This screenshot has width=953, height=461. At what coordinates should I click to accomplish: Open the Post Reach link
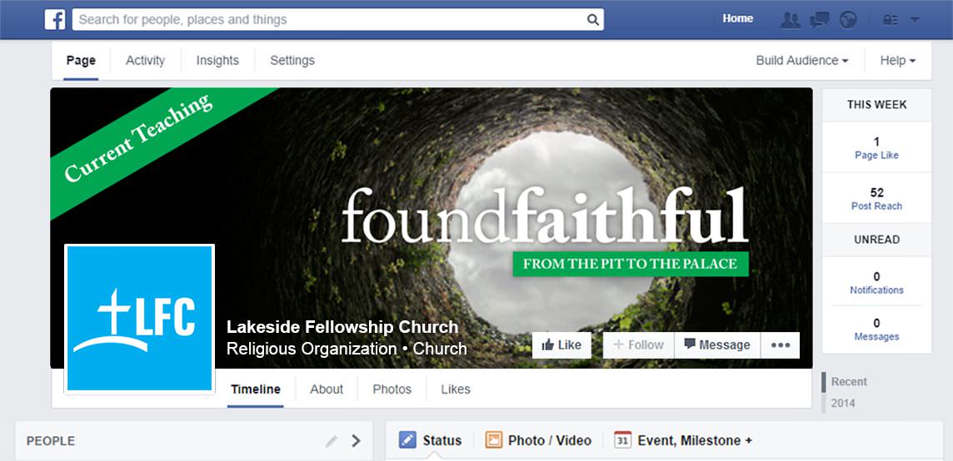(876, 206)
